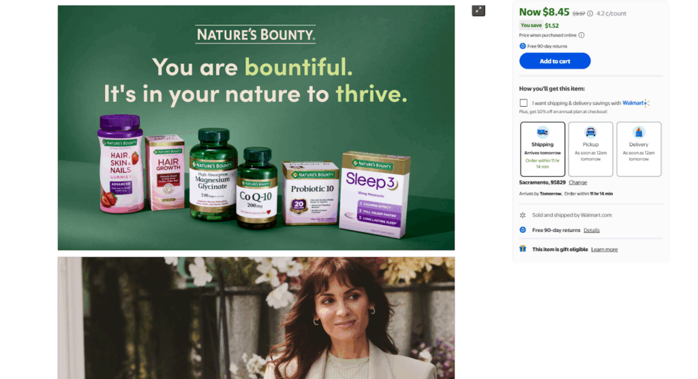Select the Pickup fulfillment option
698x379 pixels.
591,149
